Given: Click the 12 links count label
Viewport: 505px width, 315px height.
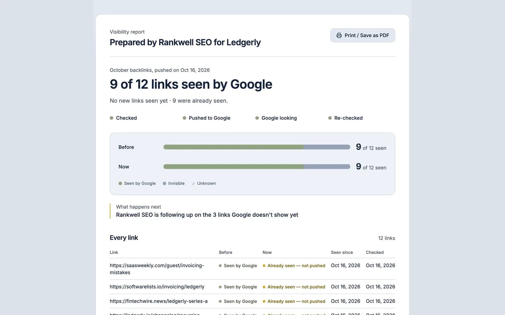Looking at the screenshot, I should pos(387,238).
